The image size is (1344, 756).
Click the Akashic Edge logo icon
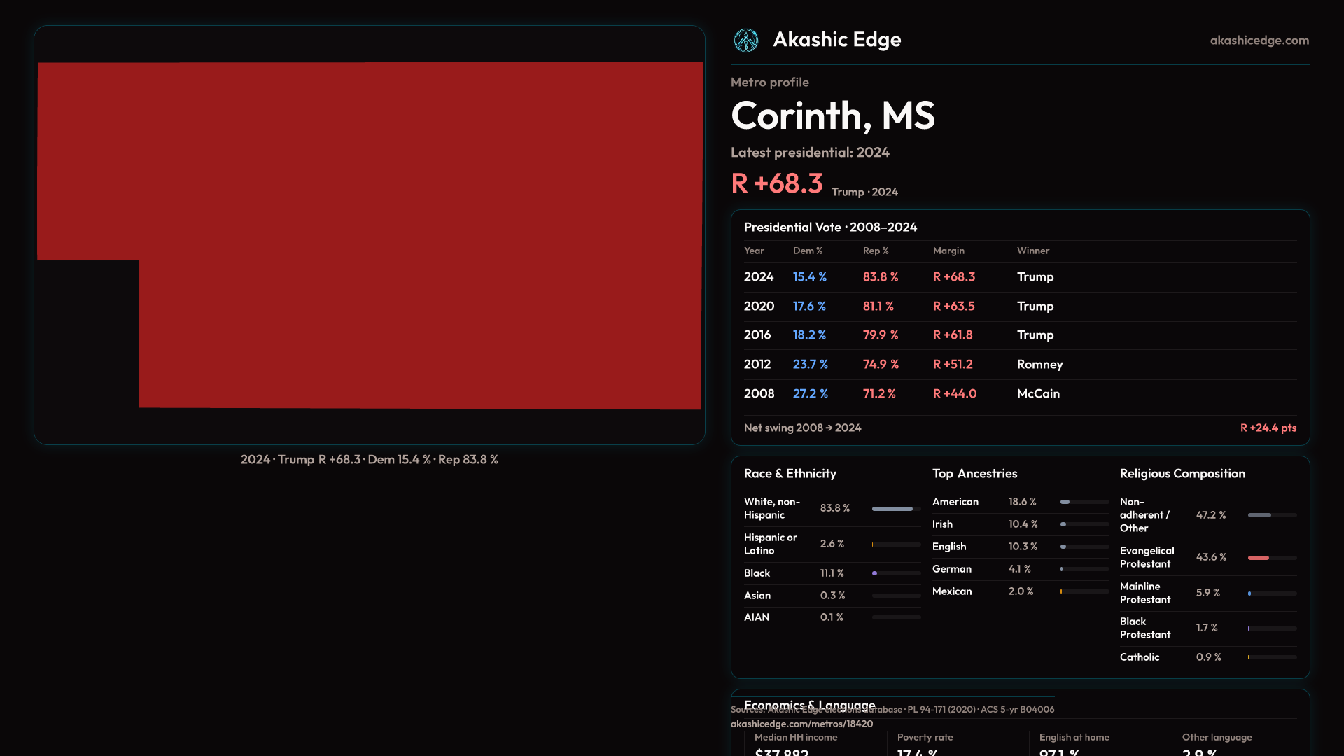[745, 41]
